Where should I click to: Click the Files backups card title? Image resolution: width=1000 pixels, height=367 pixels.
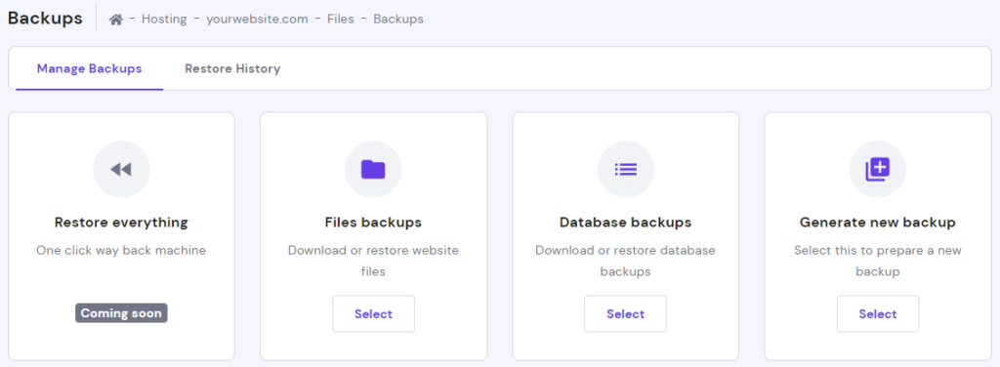373,223
